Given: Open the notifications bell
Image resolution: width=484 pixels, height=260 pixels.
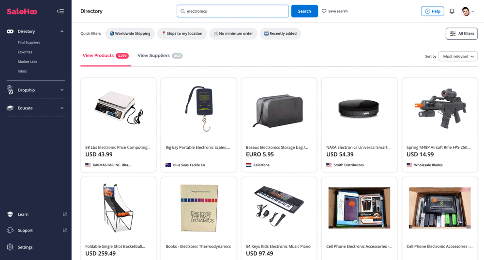Looking at the screenshot, I should click(452, 11).
